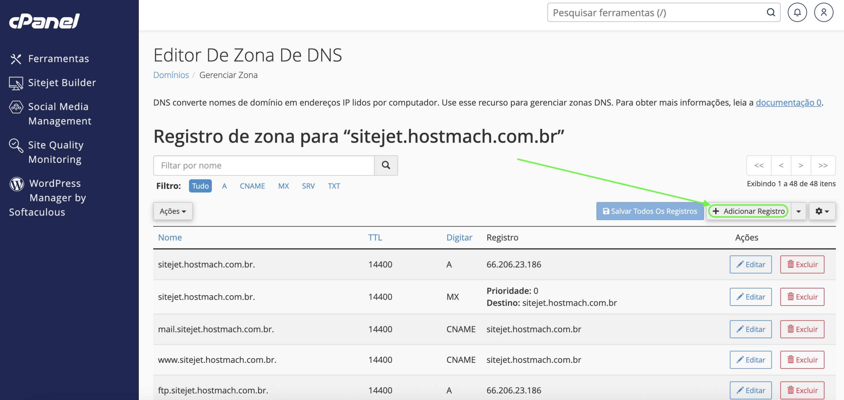Edit the ftp.sitejet.hostmach.com.br record
844x400 pixels.
pos(751,390)
